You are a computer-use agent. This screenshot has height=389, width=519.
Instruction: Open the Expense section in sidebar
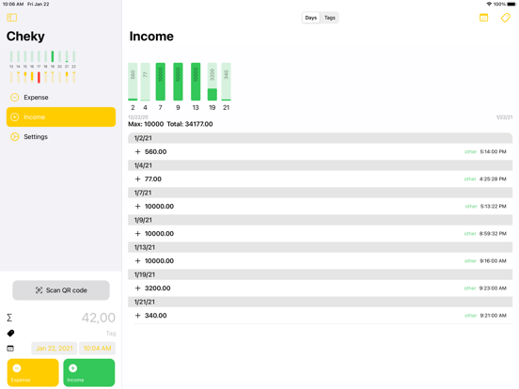tap(61, 98)
